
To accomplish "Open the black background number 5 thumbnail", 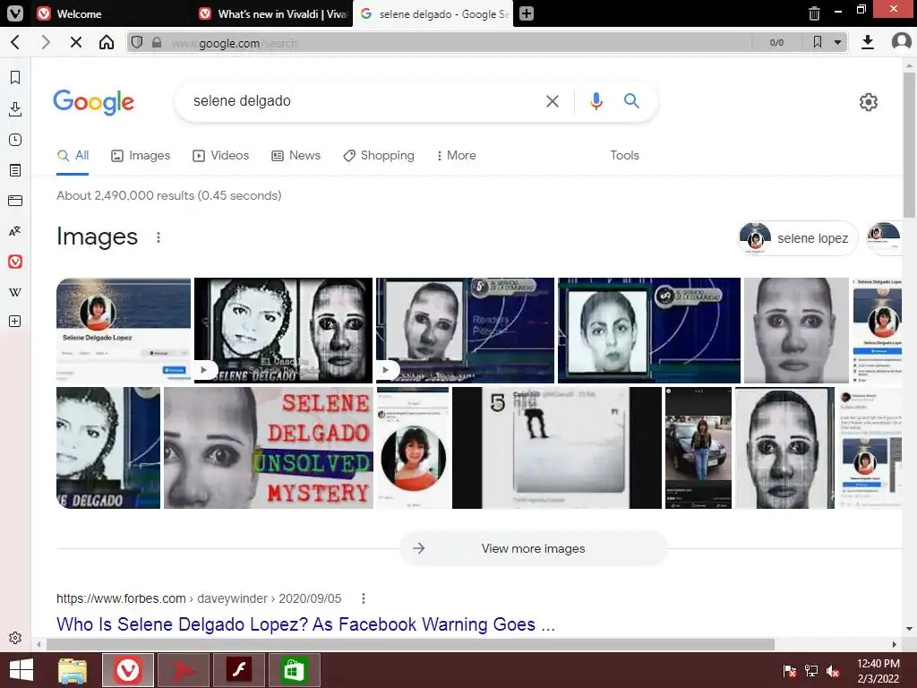I will click(557, 448).
